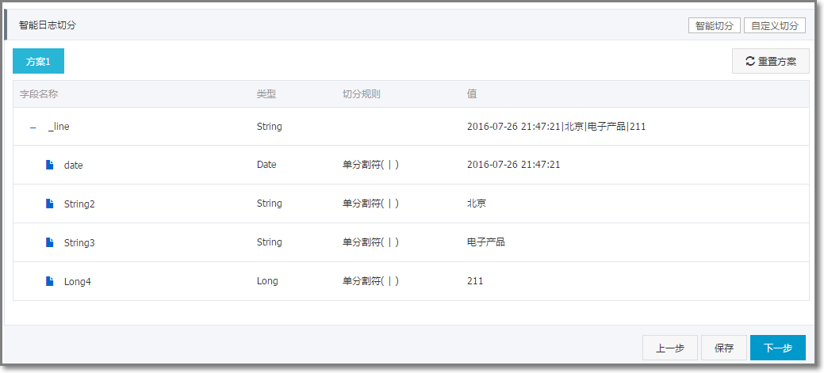Viewport: 824px width, 373px height.
Task: Click the file icon beside Long4
Action: pyautogui.click(x=50, y=281)
